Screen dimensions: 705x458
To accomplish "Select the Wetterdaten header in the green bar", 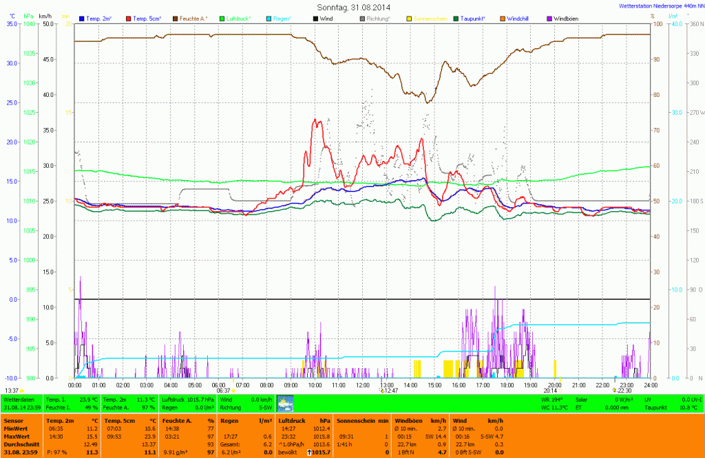I will (x=19, y=399).
